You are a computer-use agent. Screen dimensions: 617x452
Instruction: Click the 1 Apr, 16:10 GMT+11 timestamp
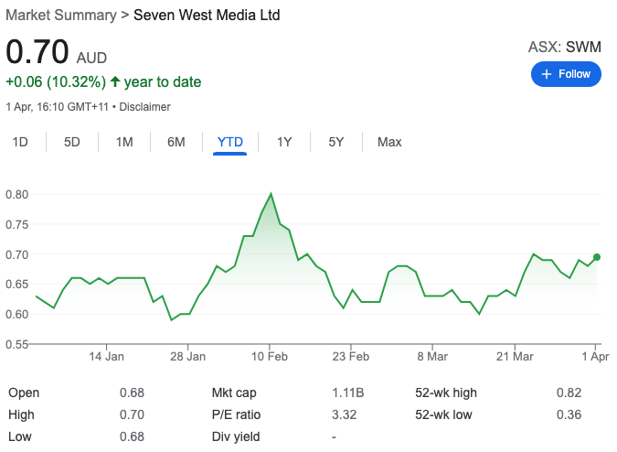[57, 107]
